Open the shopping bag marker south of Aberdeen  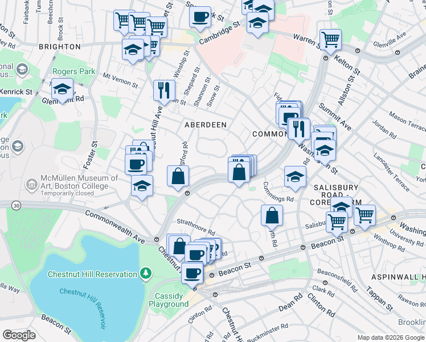tap(239, 173)
